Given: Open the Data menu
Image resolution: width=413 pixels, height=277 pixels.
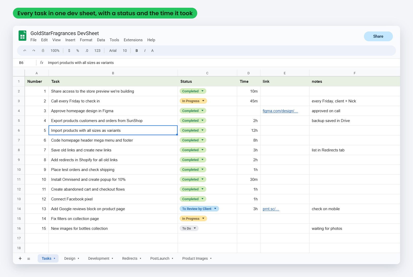Looking at the screenshot, I should coord(101,40).
